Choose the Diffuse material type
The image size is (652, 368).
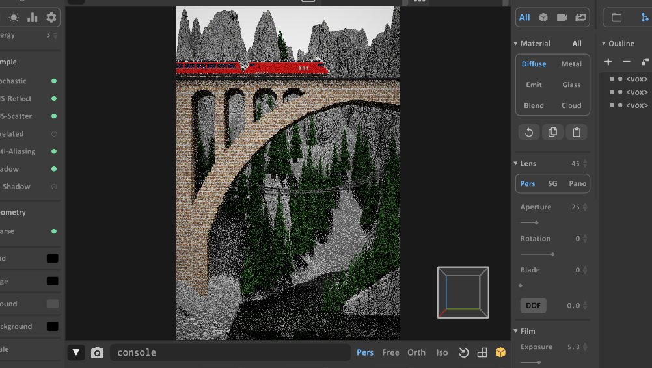click(x=534, y=64)
